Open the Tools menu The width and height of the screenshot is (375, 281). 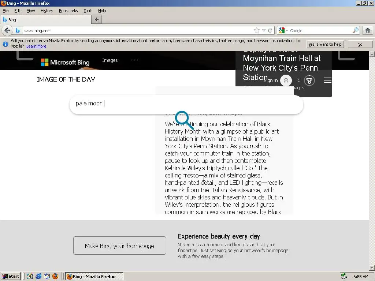[88, 11]
